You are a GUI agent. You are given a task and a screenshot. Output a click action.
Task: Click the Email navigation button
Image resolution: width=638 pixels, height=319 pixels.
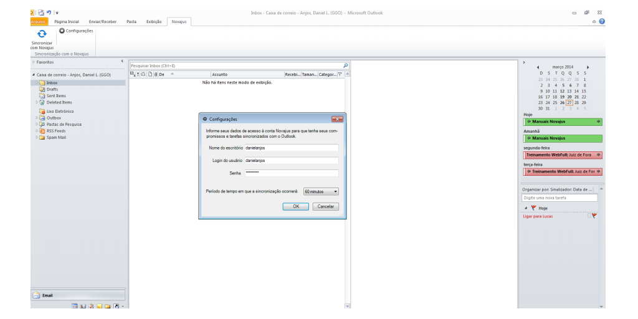(78, 295)
